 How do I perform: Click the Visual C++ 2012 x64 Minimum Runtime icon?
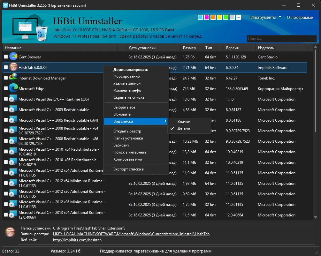[x=13, y=183]
